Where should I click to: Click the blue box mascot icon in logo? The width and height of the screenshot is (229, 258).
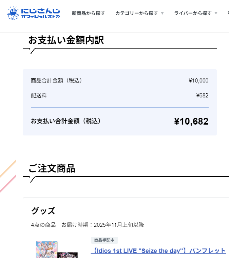[13, 13]
